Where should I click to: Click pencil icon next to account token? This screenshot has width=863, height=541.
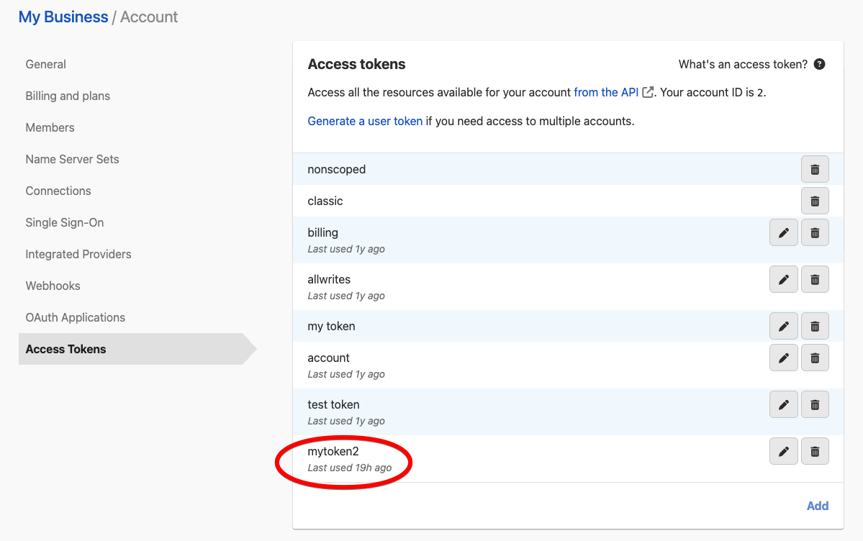pos(784,358)
